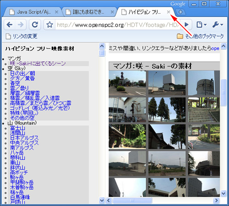Viewport: 229px width, 206px height.
Task: Click the forward navigation arrow
Action: click(21, 24)
